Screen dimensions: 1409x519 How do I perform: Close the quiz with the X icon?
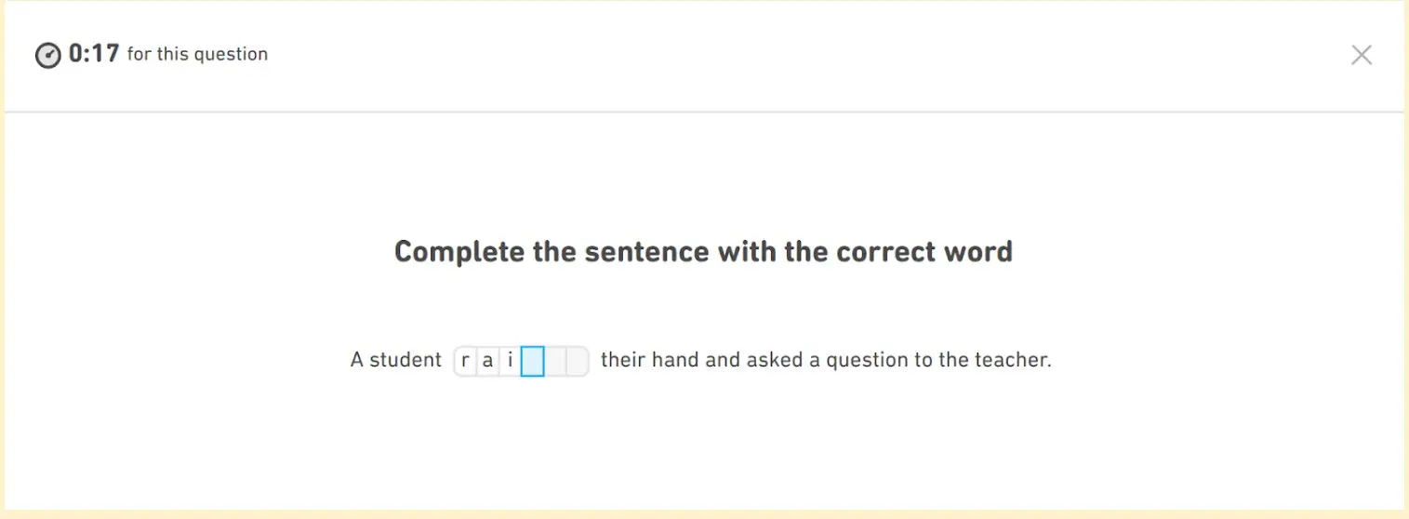pyautogui.click(x=1361, y=55)
